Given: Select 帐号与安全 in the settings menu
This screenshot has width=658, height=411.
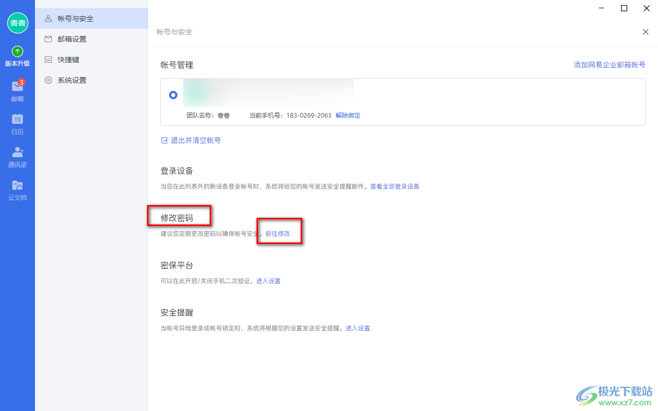Looking at the screenshot, I should tap(92, 18).
